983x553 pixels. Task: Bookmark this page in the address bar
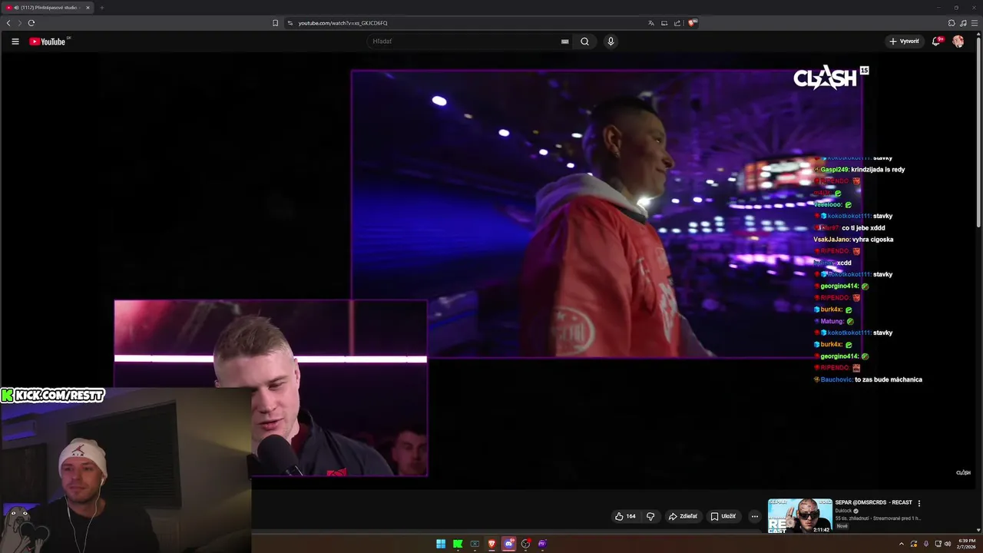coord(275,23)
